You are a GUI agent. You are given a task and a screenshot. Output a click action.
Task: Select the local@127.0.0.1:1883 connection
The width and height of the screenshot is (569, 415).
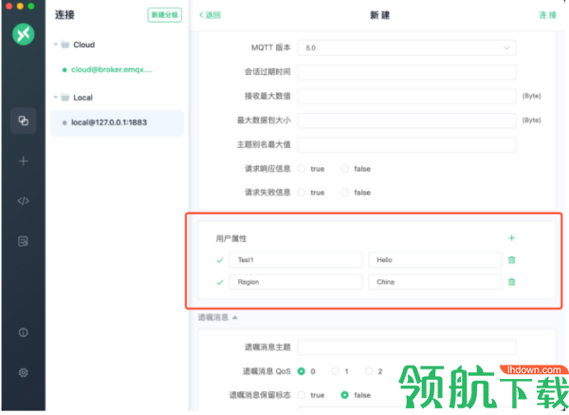117,123
